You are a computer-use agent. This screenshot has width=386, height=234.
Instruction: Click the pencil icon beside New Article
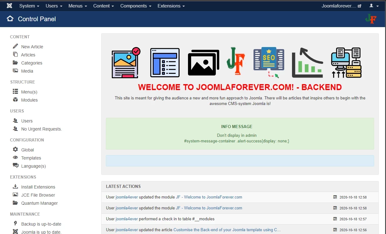15,46
